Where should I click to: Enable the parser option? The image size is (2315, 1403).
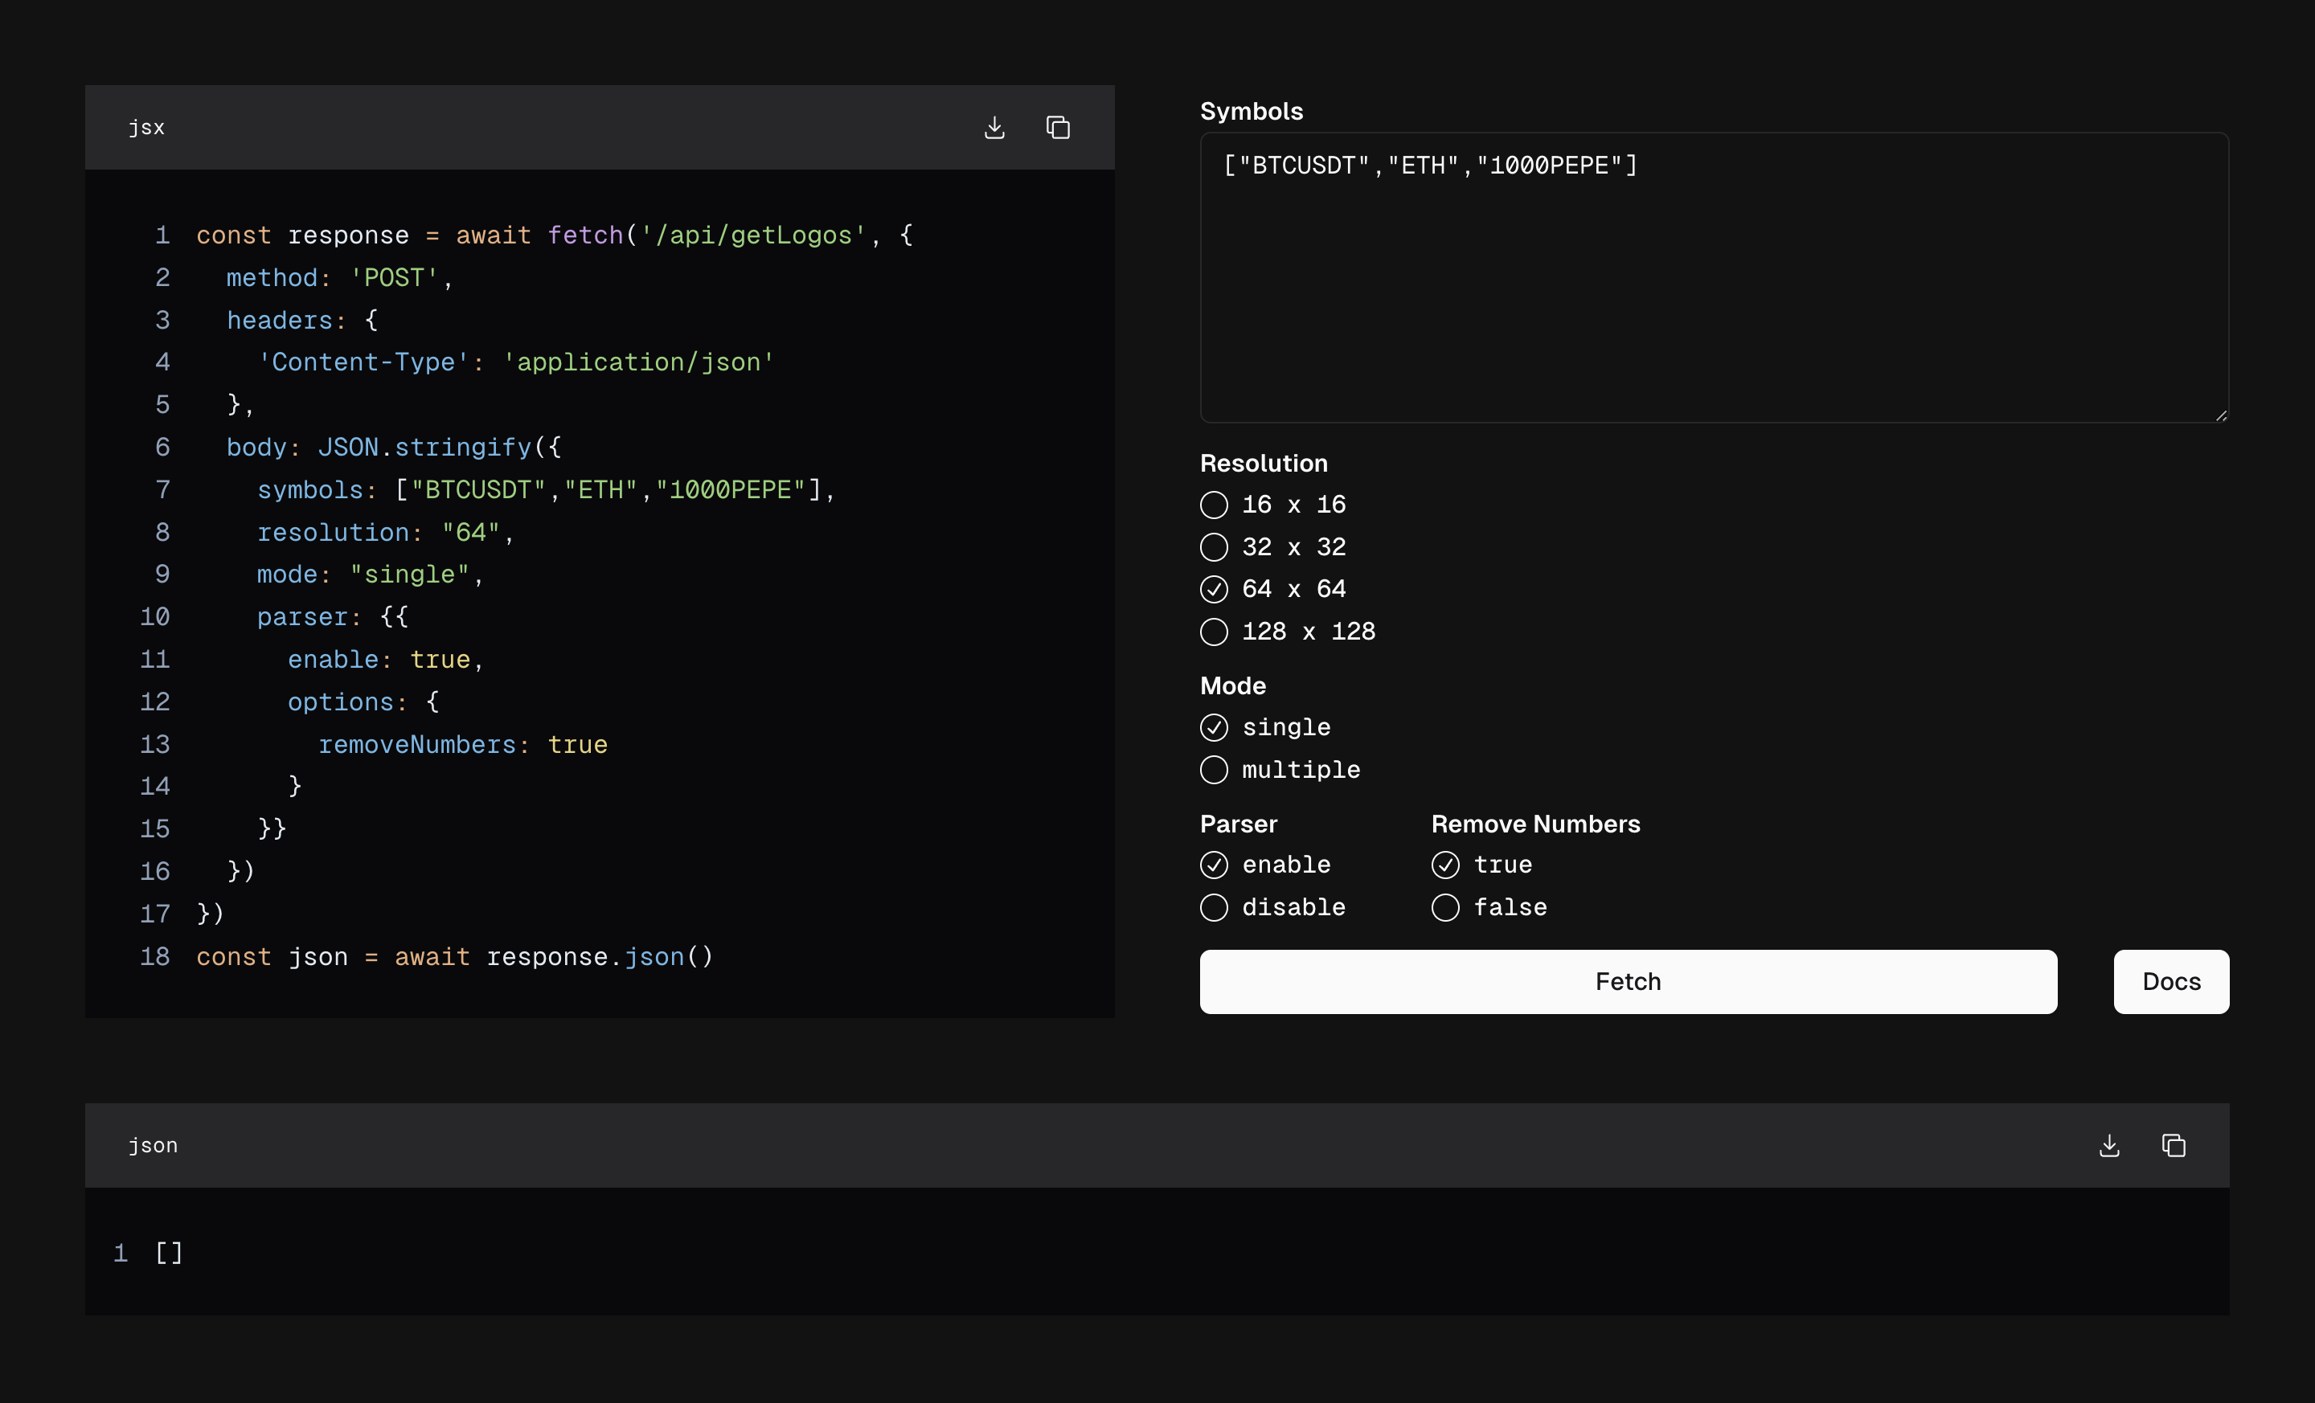[1214, 865]
